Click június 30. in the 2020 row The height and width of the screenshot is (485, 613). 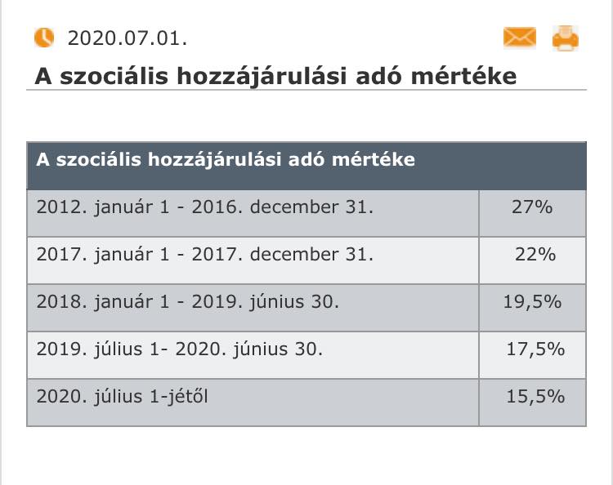pyautogui.click(x=278, y=349)
